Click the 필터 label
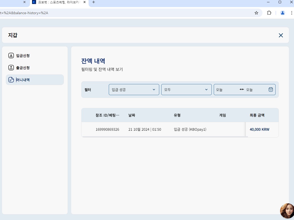294x220 pixels. [88, 90]
